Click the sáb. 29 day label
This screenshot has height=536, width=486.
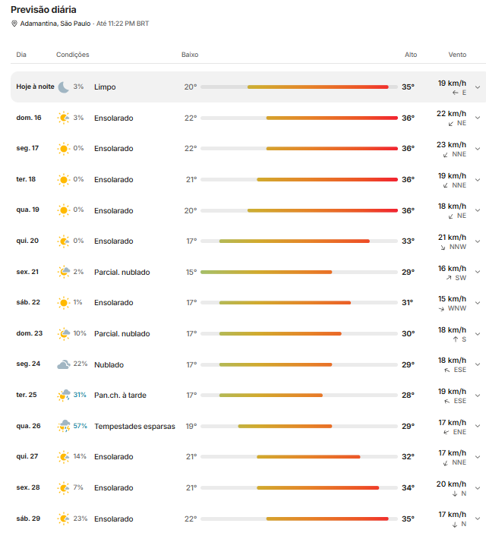28,519
